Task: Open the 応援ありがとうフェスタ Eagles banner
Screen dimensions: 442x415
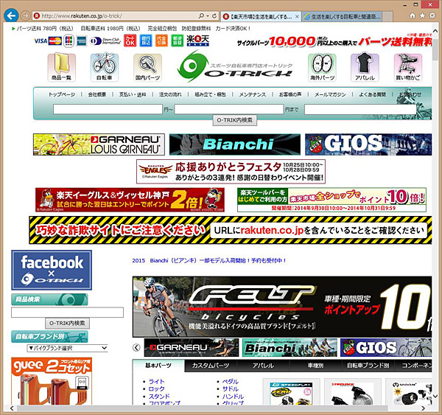Action: coord(231,172)
